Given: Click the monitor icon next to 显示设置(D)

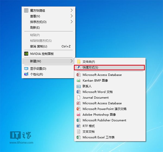Looking at the screenshot, I should [x=26, y=69].
